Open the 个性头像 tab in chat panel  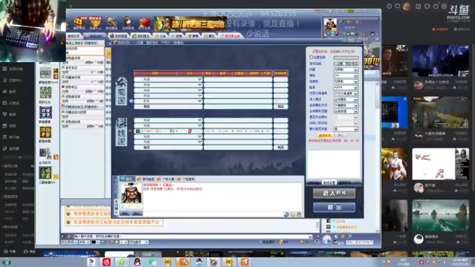pos(166,179)
